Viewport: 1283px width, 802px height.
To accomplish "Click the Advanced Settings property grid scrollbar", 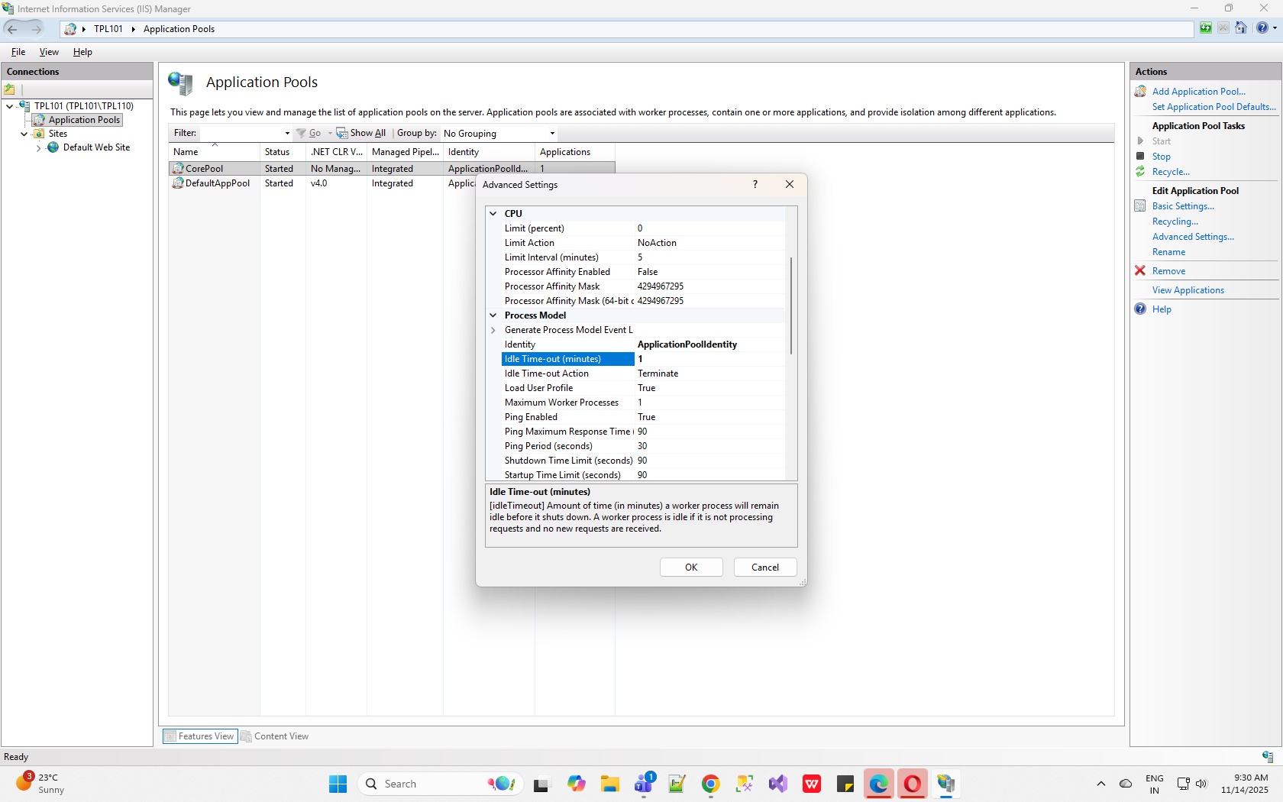I will [791, 306].
